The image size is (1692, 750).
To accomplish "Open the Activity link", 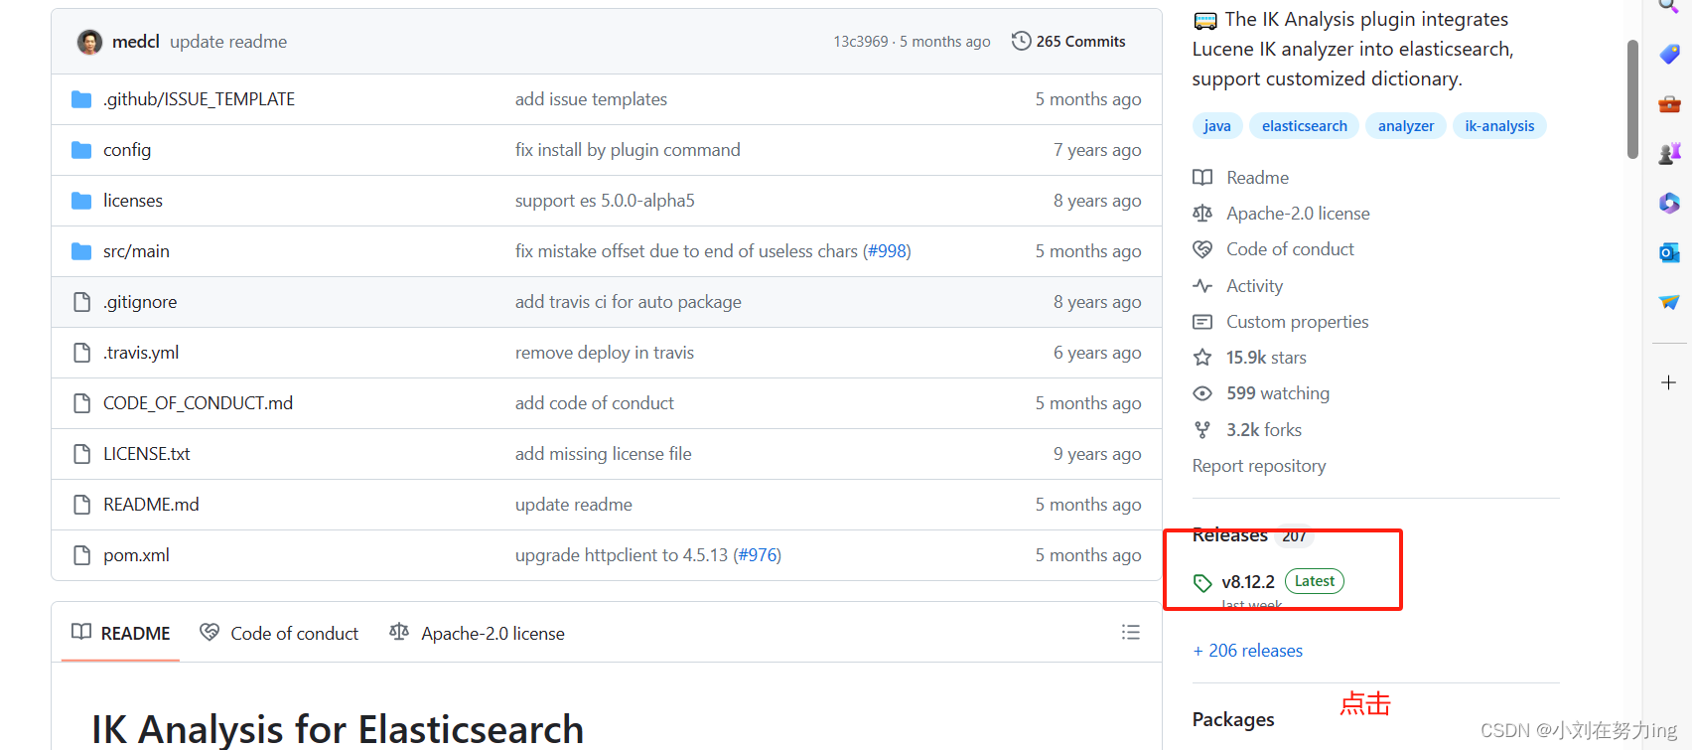I will pyautogui.click(x=1254, y=286).
